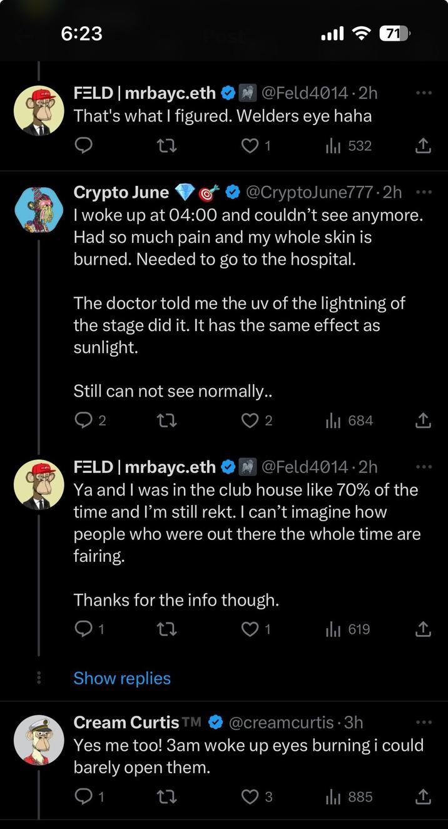Open more options on "Welders eye" tweet
The image size is (448, 829).
(424, 93)
